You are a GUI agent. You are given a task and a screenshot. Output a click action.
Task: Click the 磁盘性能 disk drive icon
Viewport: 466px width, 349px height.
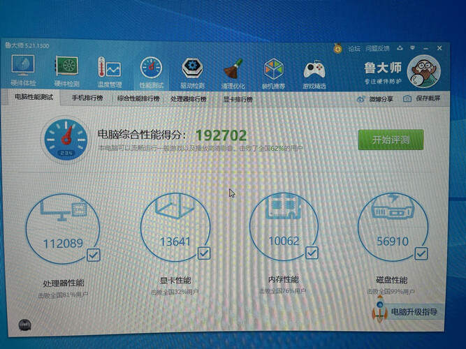pyautogui.click(x=393, y=206)
